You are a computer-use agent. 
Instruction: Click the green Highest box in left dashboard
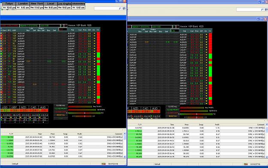(30, 26)
